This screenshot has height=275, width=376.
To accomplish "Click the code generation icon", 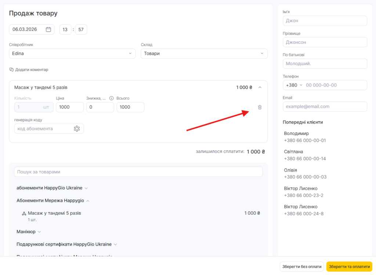I will (77, 129).
